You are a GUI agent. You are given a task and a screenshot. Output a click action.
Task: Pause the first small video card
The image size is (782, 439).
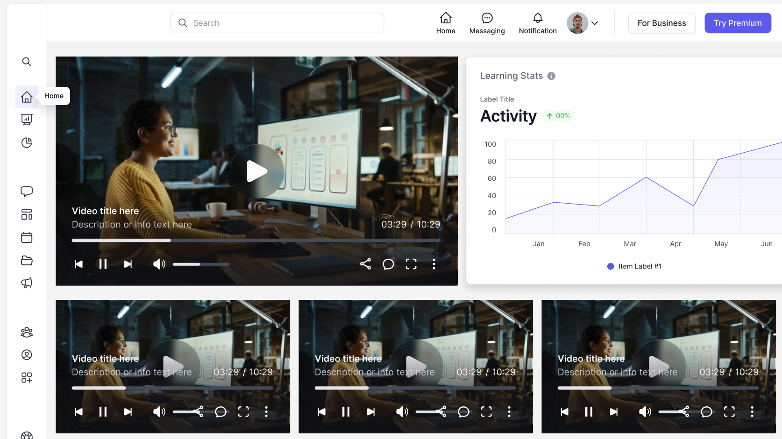[x=103, y=411]
